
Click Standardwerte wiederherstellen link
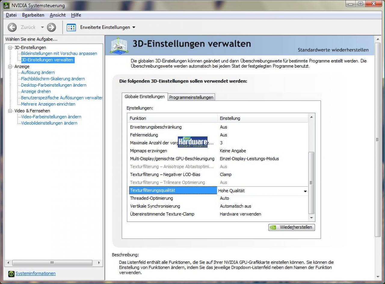pyautogui.click(x=333, y=50)
